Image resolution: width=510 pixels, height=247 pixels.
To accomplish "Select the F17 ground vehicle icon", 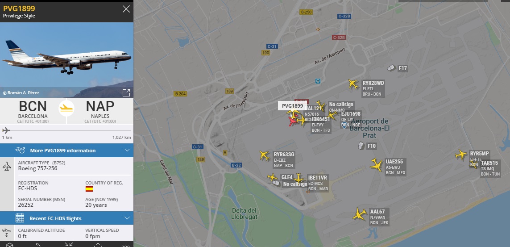I will coord(391,68).
